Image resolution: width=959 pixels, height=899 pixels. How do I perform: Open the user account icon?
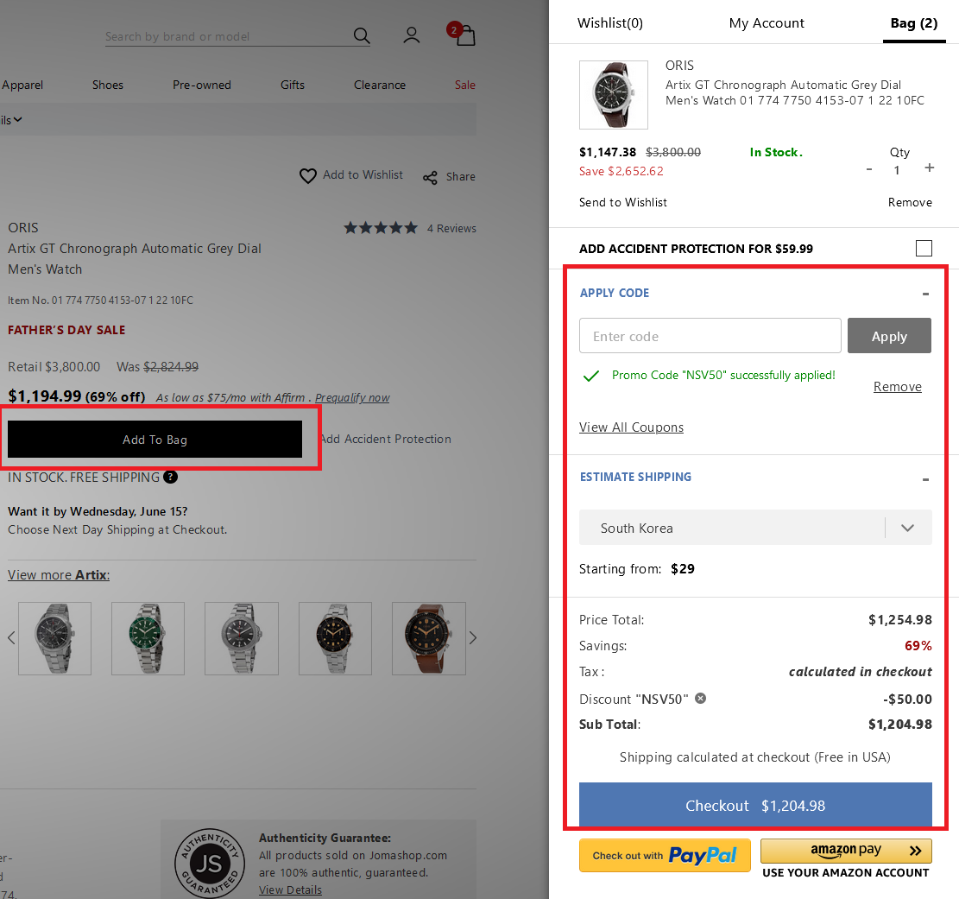412,35
